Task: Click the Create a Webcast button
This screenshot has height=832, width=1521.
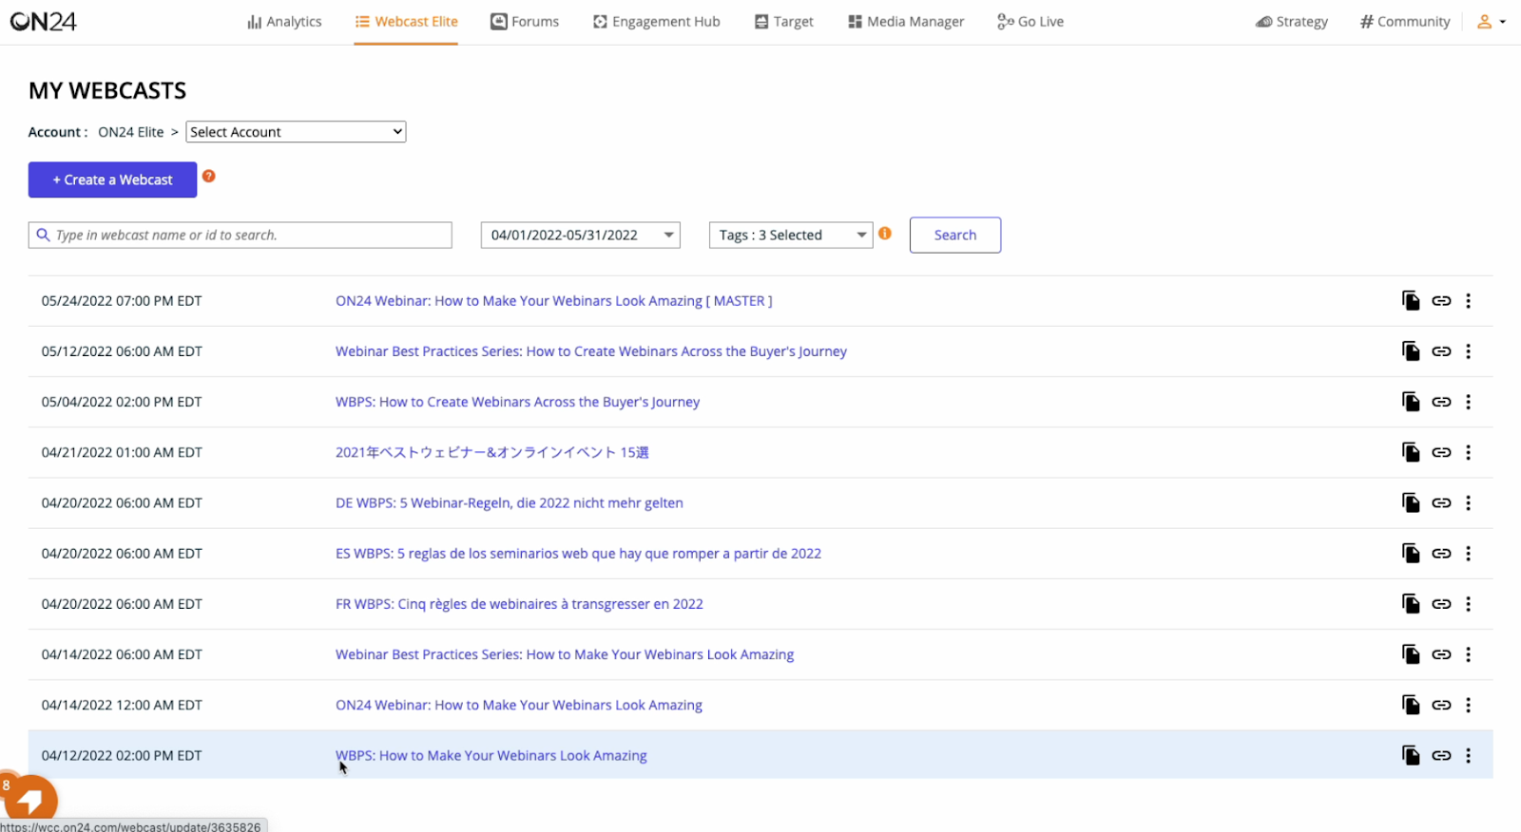Action: click(112, 180)
